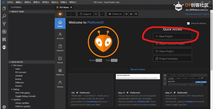Toggle the Show at startup checkbox
The image size is (213, 109).
[x=188, y=23]
